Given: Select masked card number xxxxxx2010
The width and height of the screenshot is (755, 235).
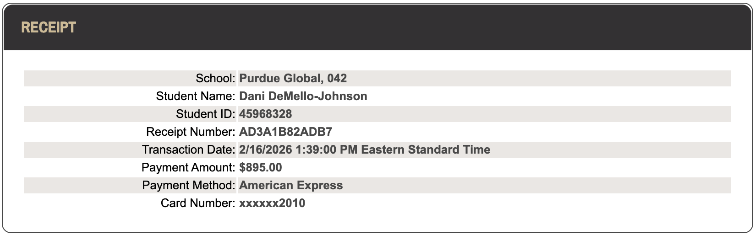Looking at the screenshot, I should point(272,203).
